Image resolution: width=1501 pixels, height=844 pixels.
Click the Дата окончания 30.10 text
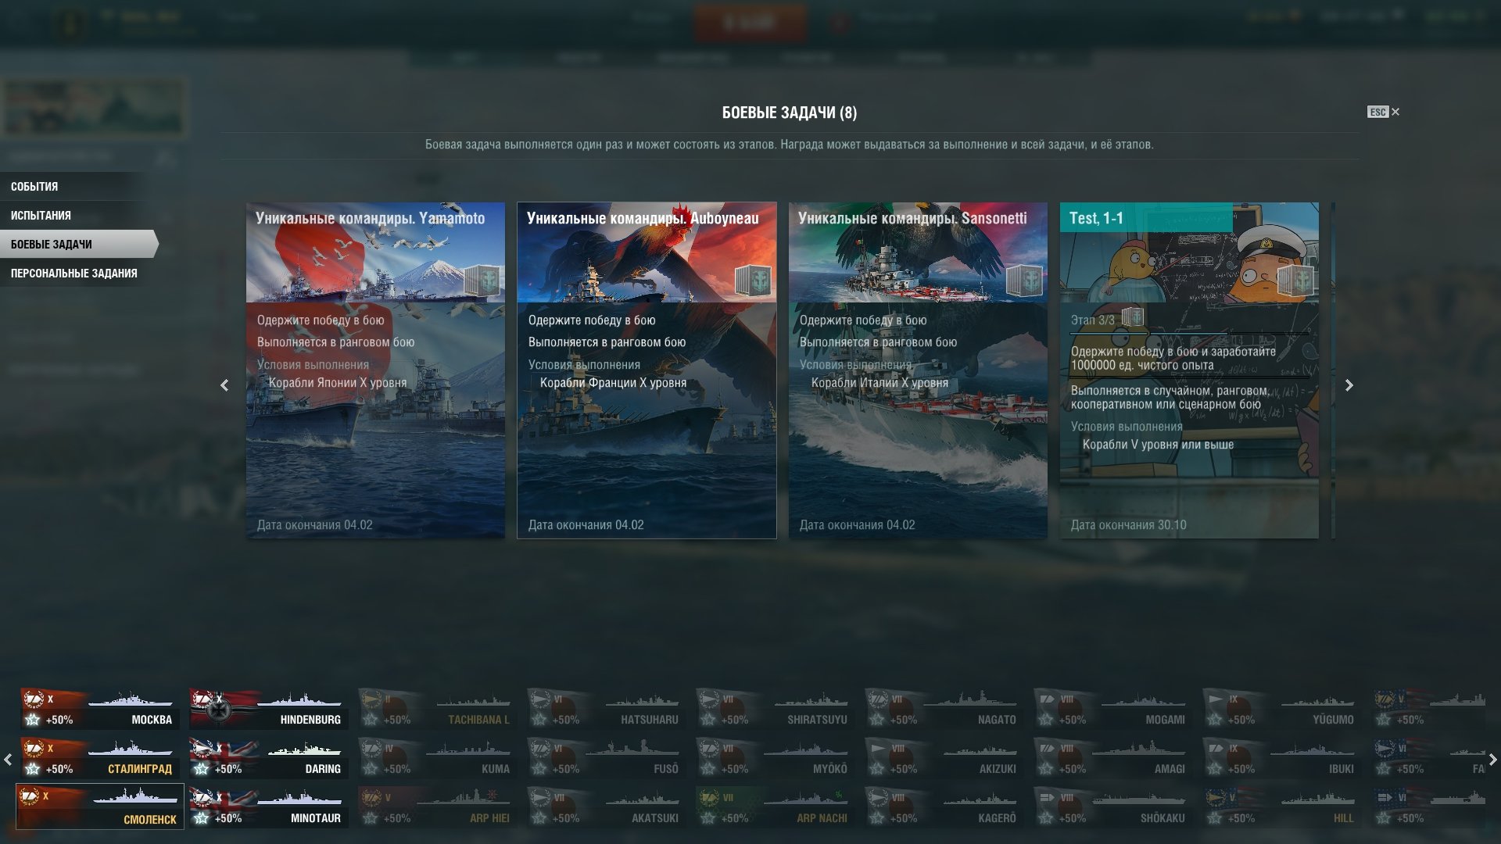click(1128, 525)
